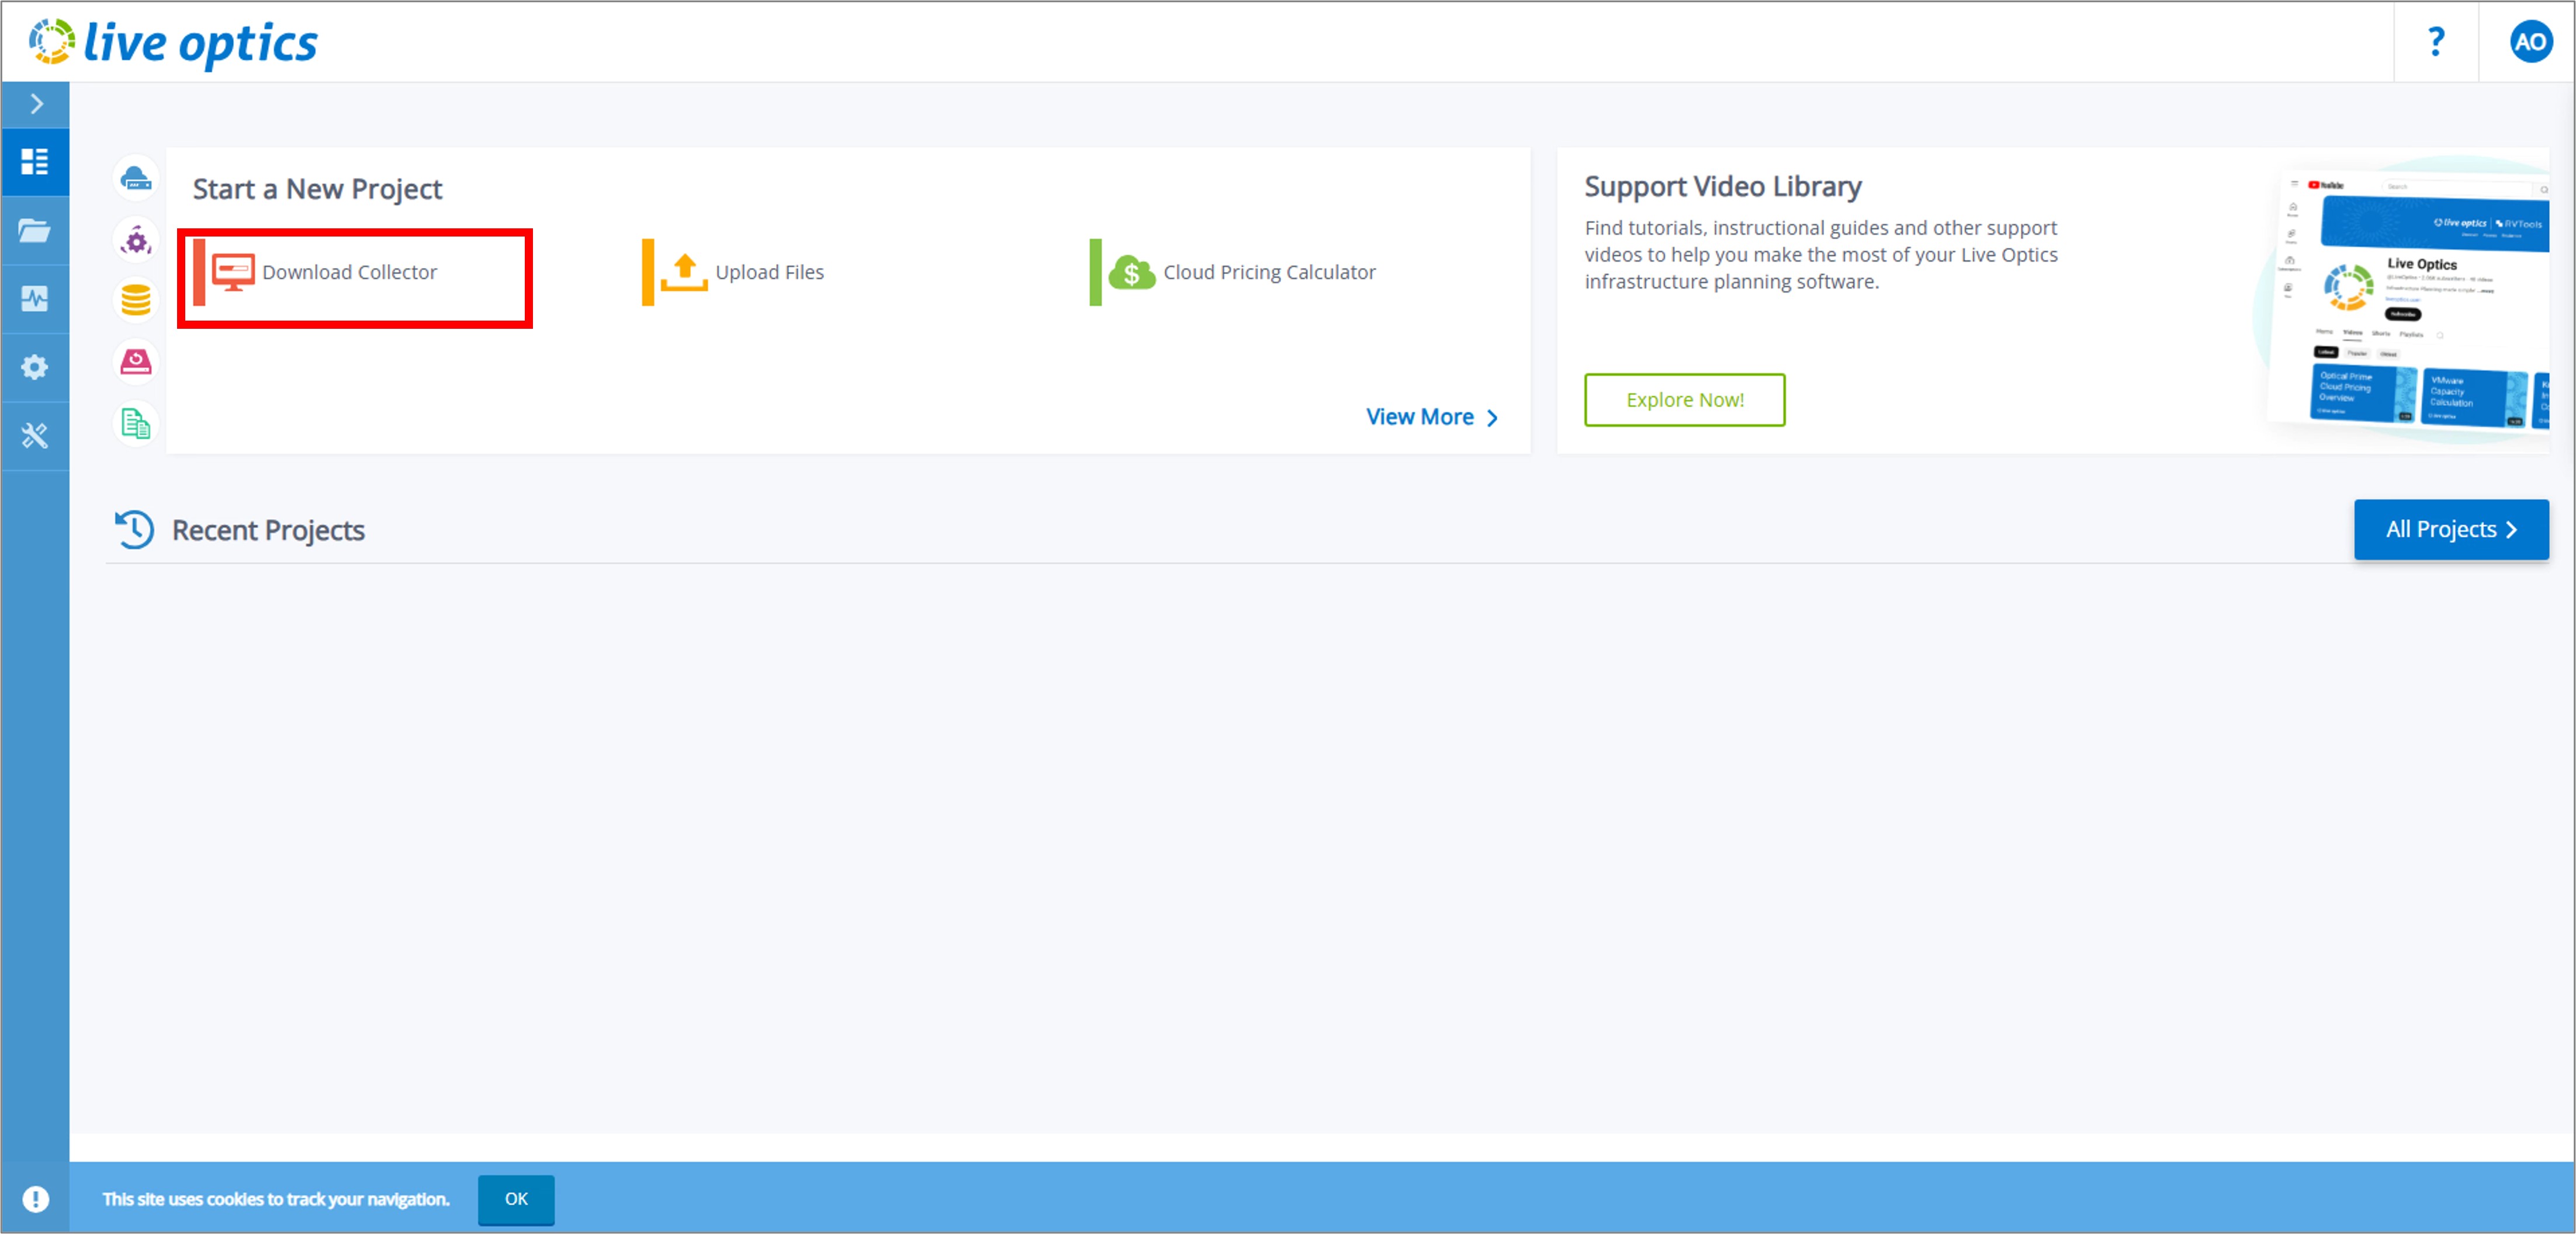Expand the left sidebar navigation
The height and width of the screenshot is (1234, 2576).
point(36,104)
